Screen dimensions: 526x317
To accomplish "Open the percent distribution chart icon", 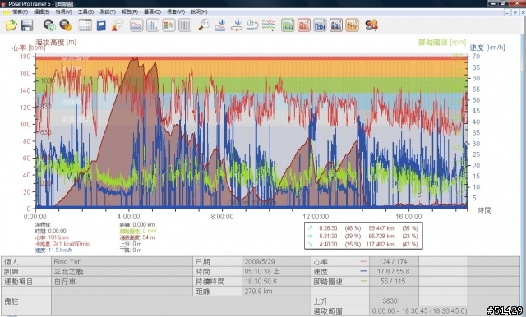I will (x=168, y=25).
